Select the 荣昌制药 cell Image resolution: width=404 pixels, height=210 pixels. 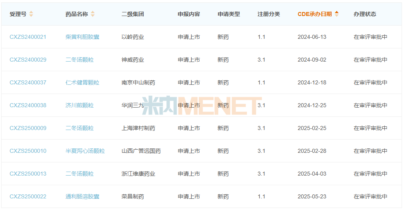point(133,197)
